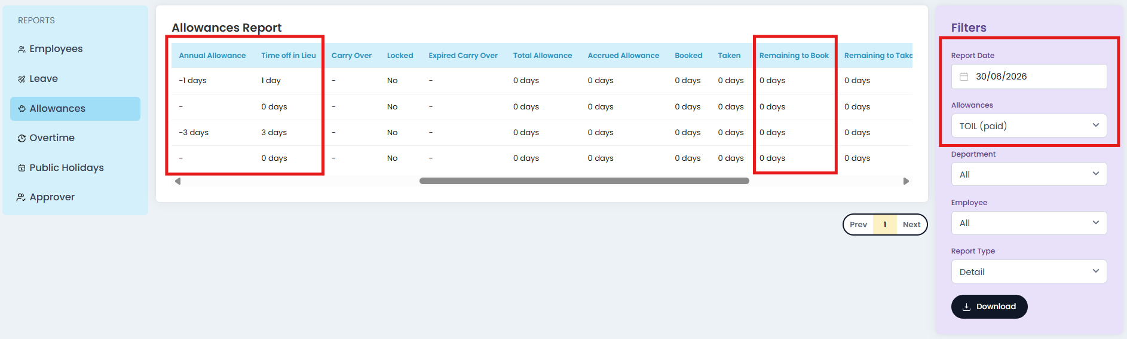Click the Expired Carry Over column header
The width and height of the screenshot is (1127, 339).
pyautogui.click(x=463, y=56)
